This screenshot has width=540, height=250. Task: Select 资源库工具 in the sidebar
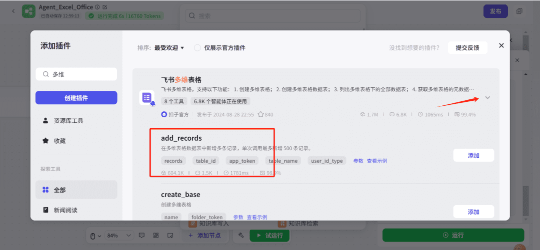click(x=68, y=121)
